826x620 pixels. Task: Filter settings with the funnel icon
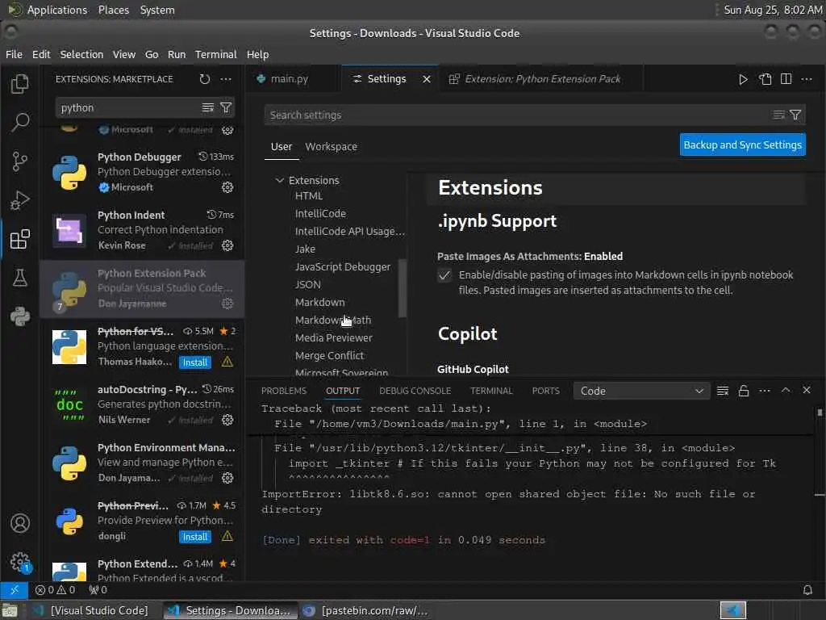click(x=795, y=115)
